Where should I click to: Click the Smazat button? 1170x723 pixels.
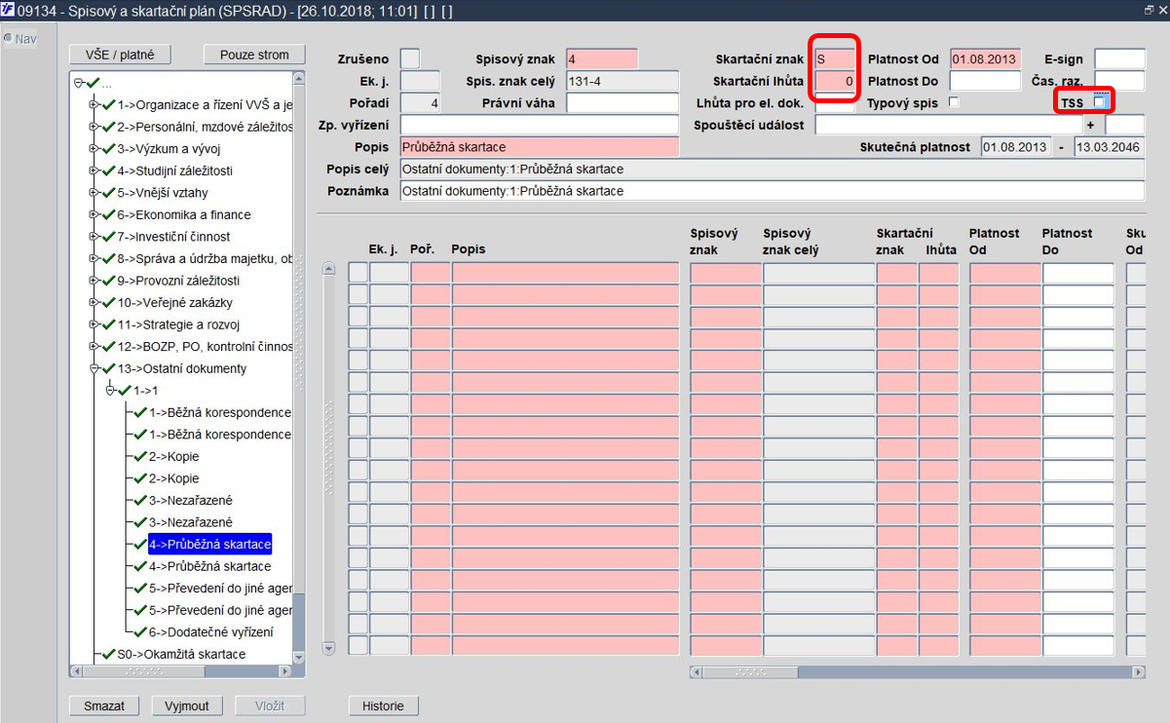click(104, 705)
